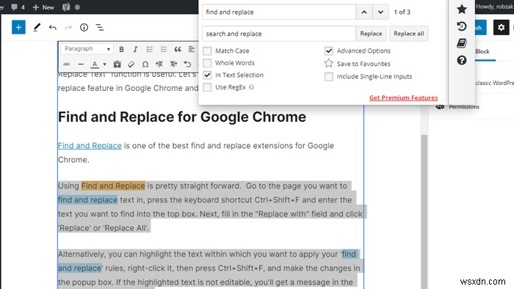514x289 pixels.
Task: Open the block list view outline
Action: (100, 27)
